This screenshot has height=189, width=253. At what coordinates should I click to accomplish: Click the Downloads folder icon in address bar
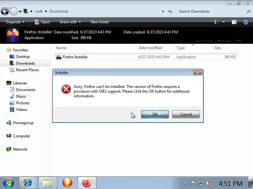click(x=26, y=11)
